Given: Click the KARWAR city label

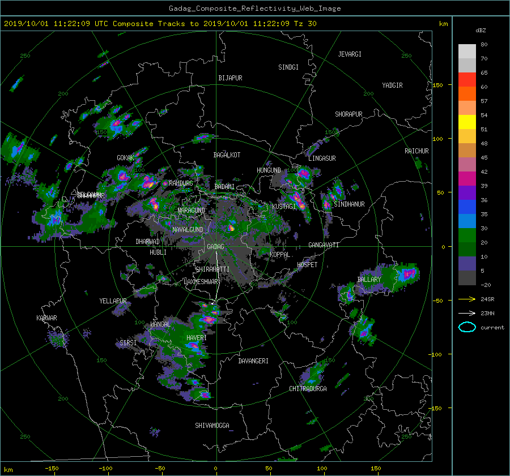Looking at the screenshot, I should coord(46,318).
